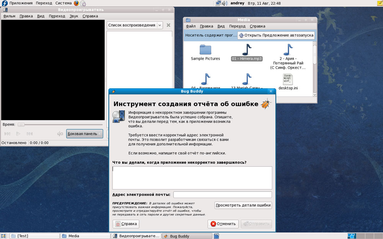Viewport: 383px width, 239px height.
Task: Click the date and time clock
Action: click(264, 3)
